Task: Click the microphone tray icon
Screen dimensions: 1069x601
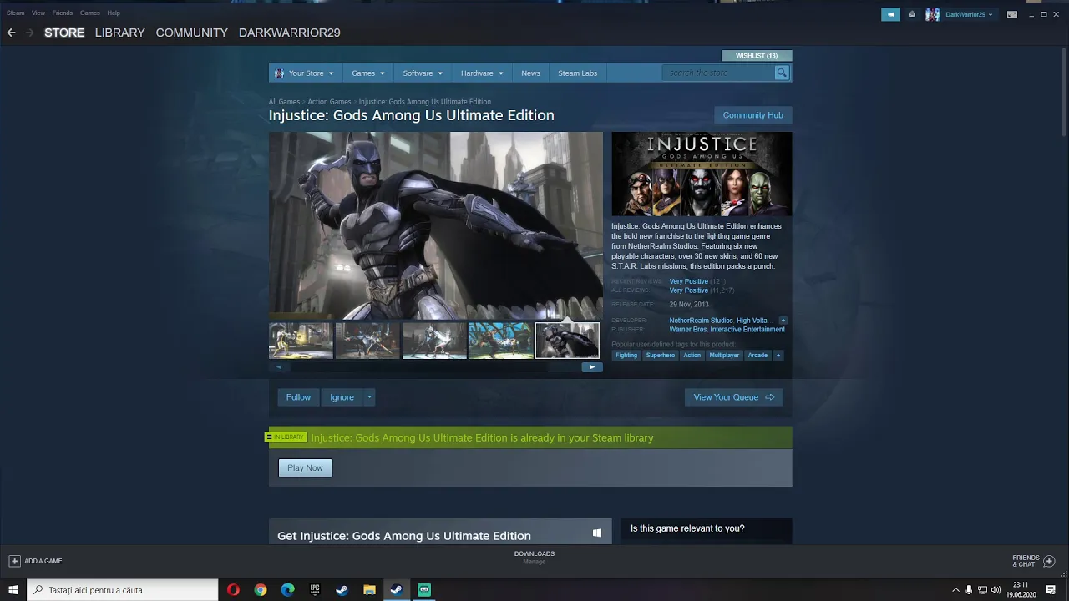Action: [969, 590]
